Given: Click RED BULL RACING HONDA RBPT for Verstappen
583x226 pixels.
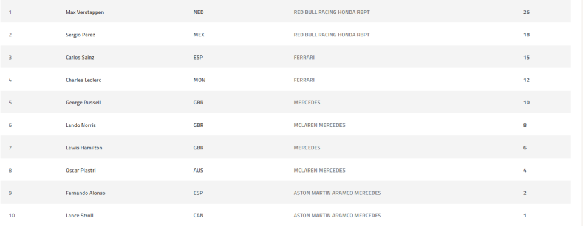Looking at the screenshot, I should coord(332,12).
